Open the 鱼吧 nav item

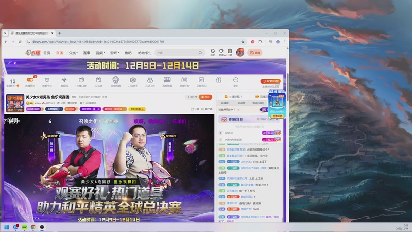tap(128, 53)
